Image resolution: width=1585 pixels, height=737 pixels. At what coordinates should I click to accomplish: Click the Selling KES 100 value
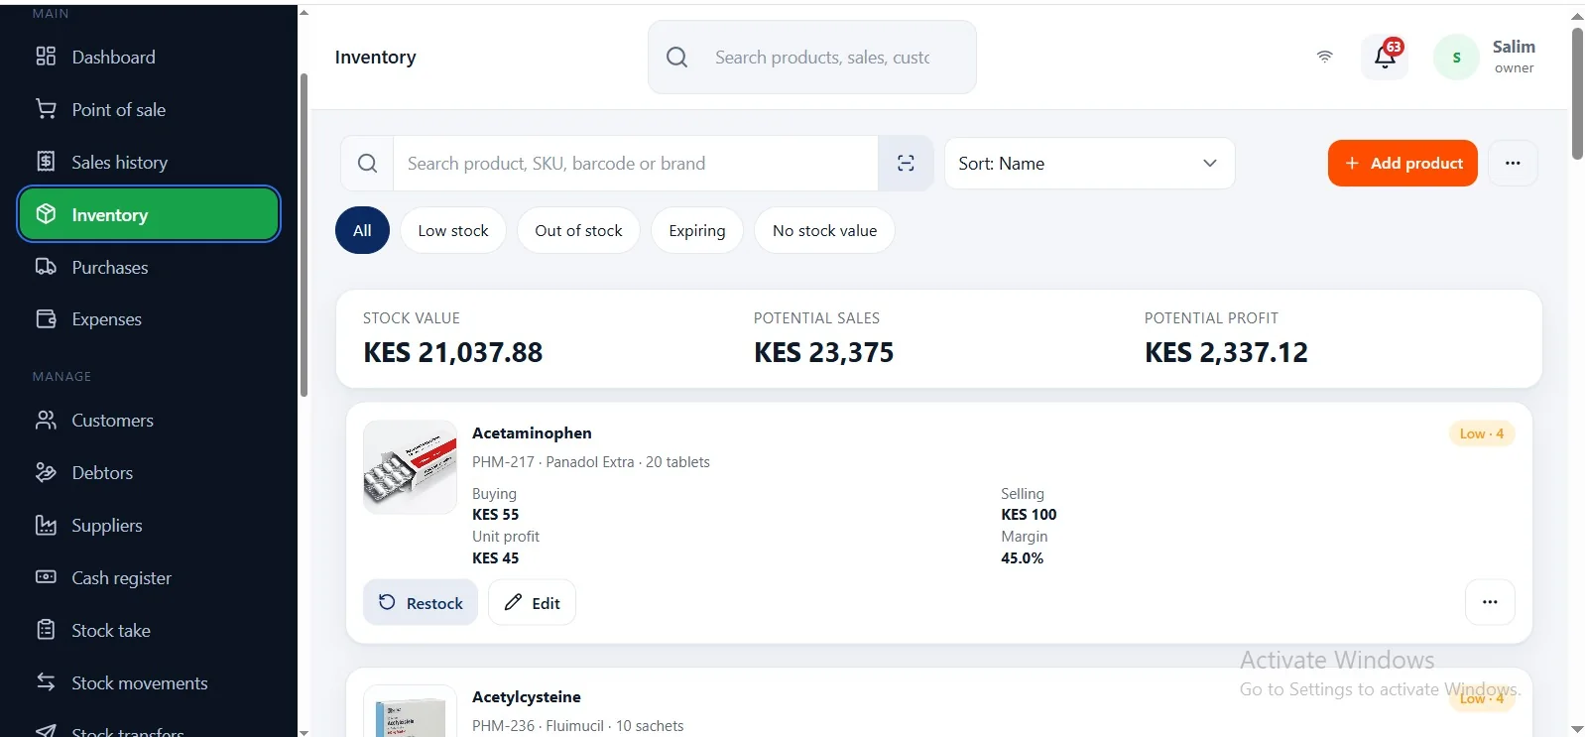click(x=1029, y=514)
